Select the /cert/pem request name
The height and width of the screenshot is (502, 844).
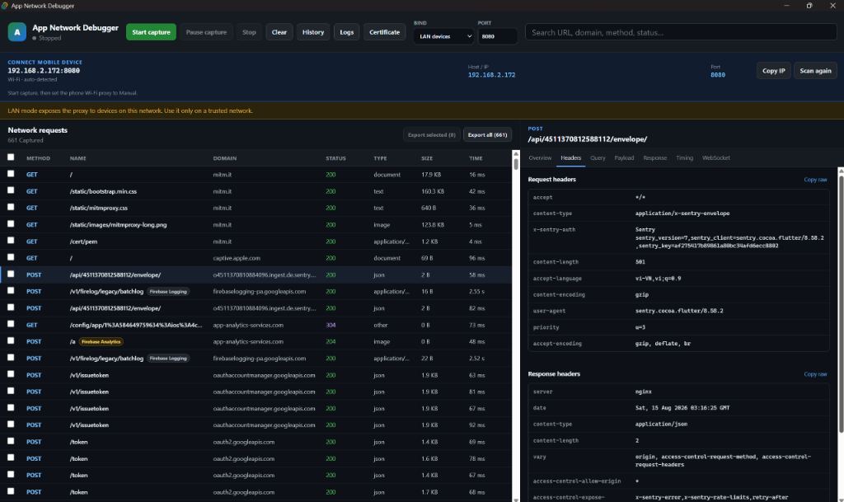83,242
